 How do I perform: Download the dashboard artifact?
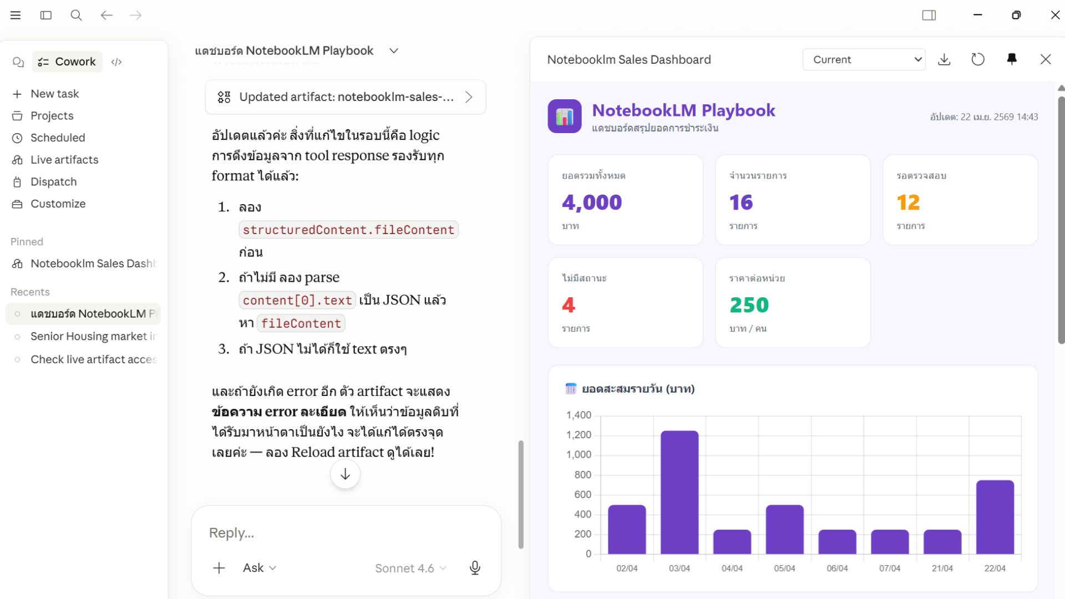pos(944,59)
